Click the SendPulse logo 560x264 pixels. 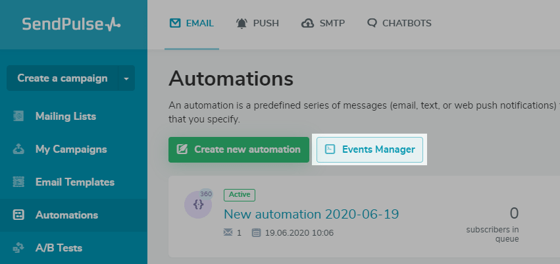click(72, 24)
